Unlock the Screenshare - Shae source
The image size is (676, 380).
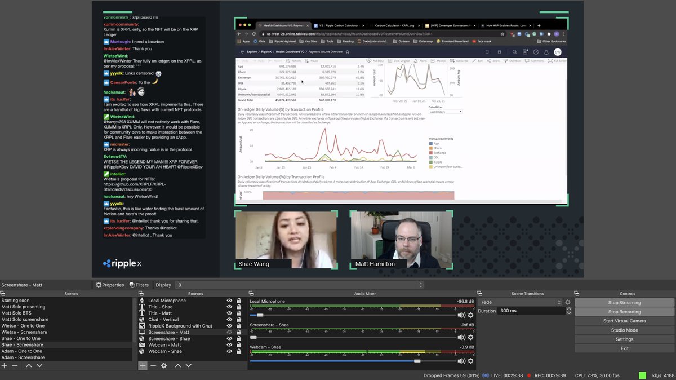(x=239, y=339)
